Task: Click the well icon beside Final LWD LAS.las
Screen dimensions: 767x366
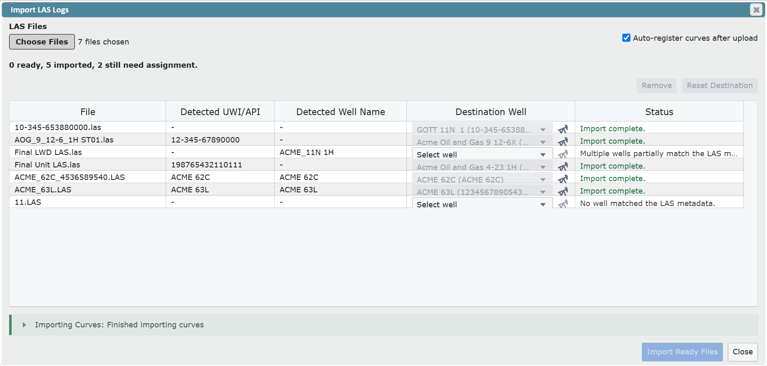Action: tap(563, 154)
